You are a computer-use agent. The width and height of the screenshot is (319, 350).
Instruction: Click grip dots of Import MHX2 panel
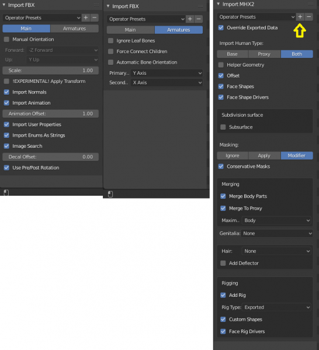(x=310, y=4)
